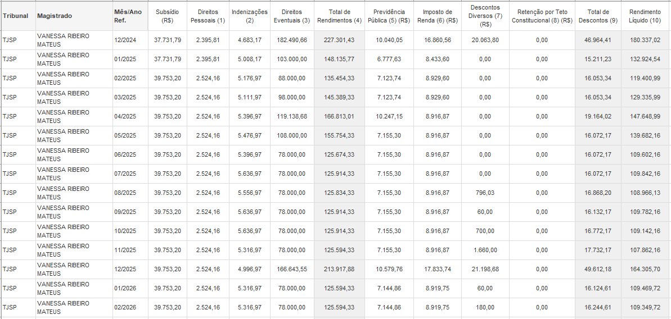Select the Direitos Pessoais (1) header
This screenshot has height=319, width=671.
point(208,16)
